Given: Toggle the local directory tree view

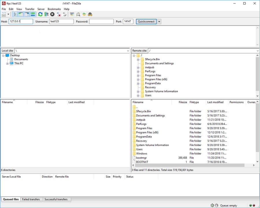Looking at the screenshot, I should point(20,14).
